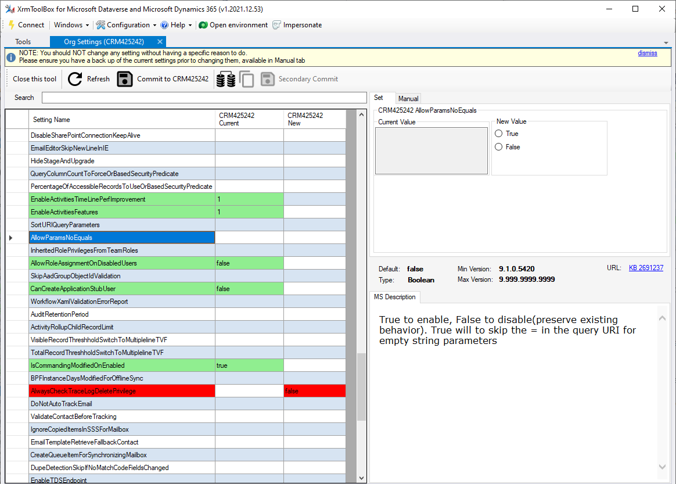The image size is (676, 484).
Task: Select the AllowRoleAssignmentOnDisabledUsers row
Action: 175,263
